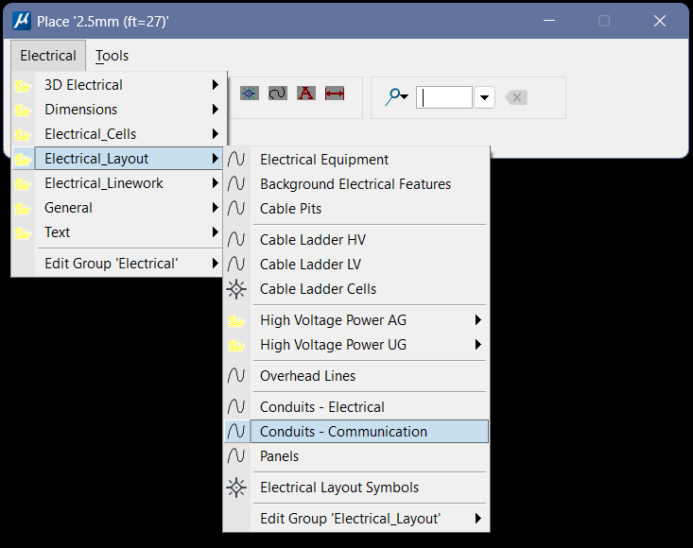Open the Tools menu
This screenshot has width=693, height=548.
tap(112, 56)
